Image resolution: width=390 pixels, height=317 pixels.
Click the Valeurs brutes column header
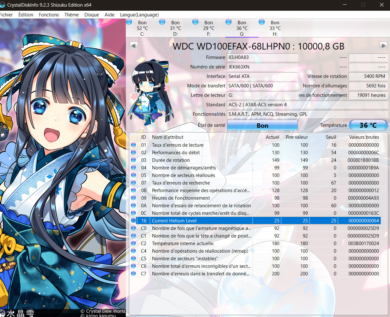tap(360, 137)
